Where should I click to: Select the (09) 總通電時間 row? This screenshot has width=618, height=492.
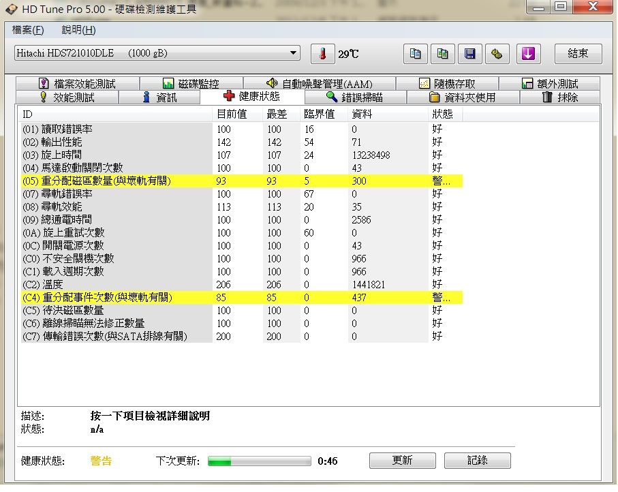242,219
